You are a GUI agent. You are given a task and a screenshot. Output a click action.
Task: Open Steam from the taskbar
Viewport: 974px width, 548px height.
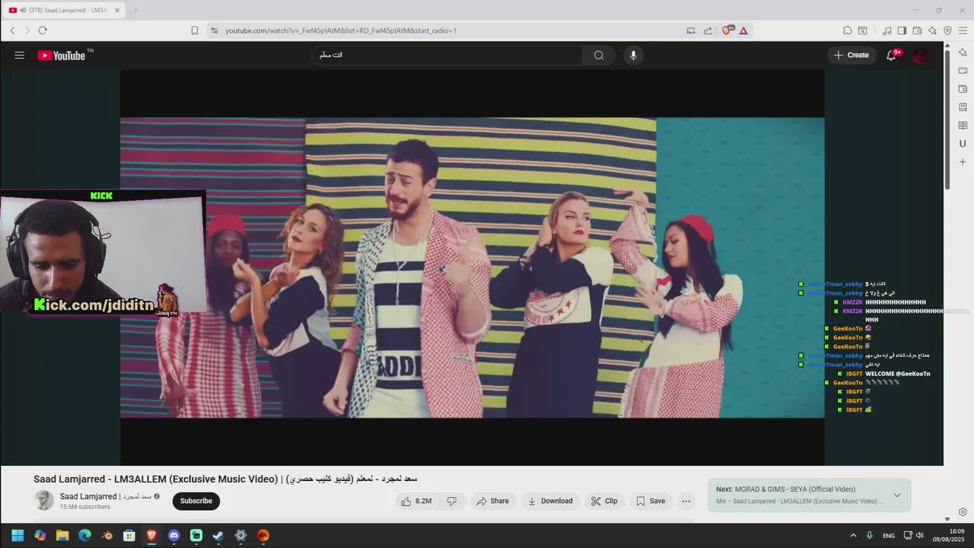coord(218,536)
